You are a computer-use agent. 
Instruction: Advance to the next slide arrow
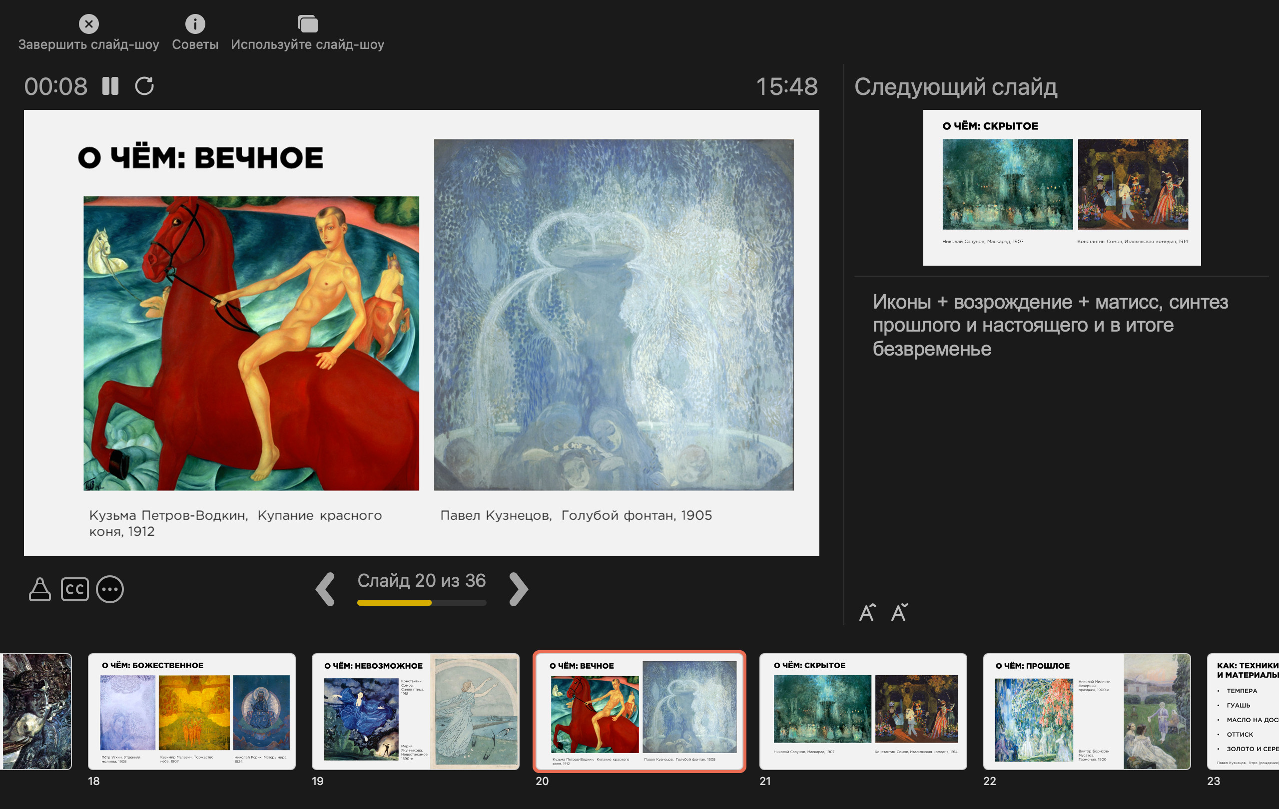click(x=519, y=589)
